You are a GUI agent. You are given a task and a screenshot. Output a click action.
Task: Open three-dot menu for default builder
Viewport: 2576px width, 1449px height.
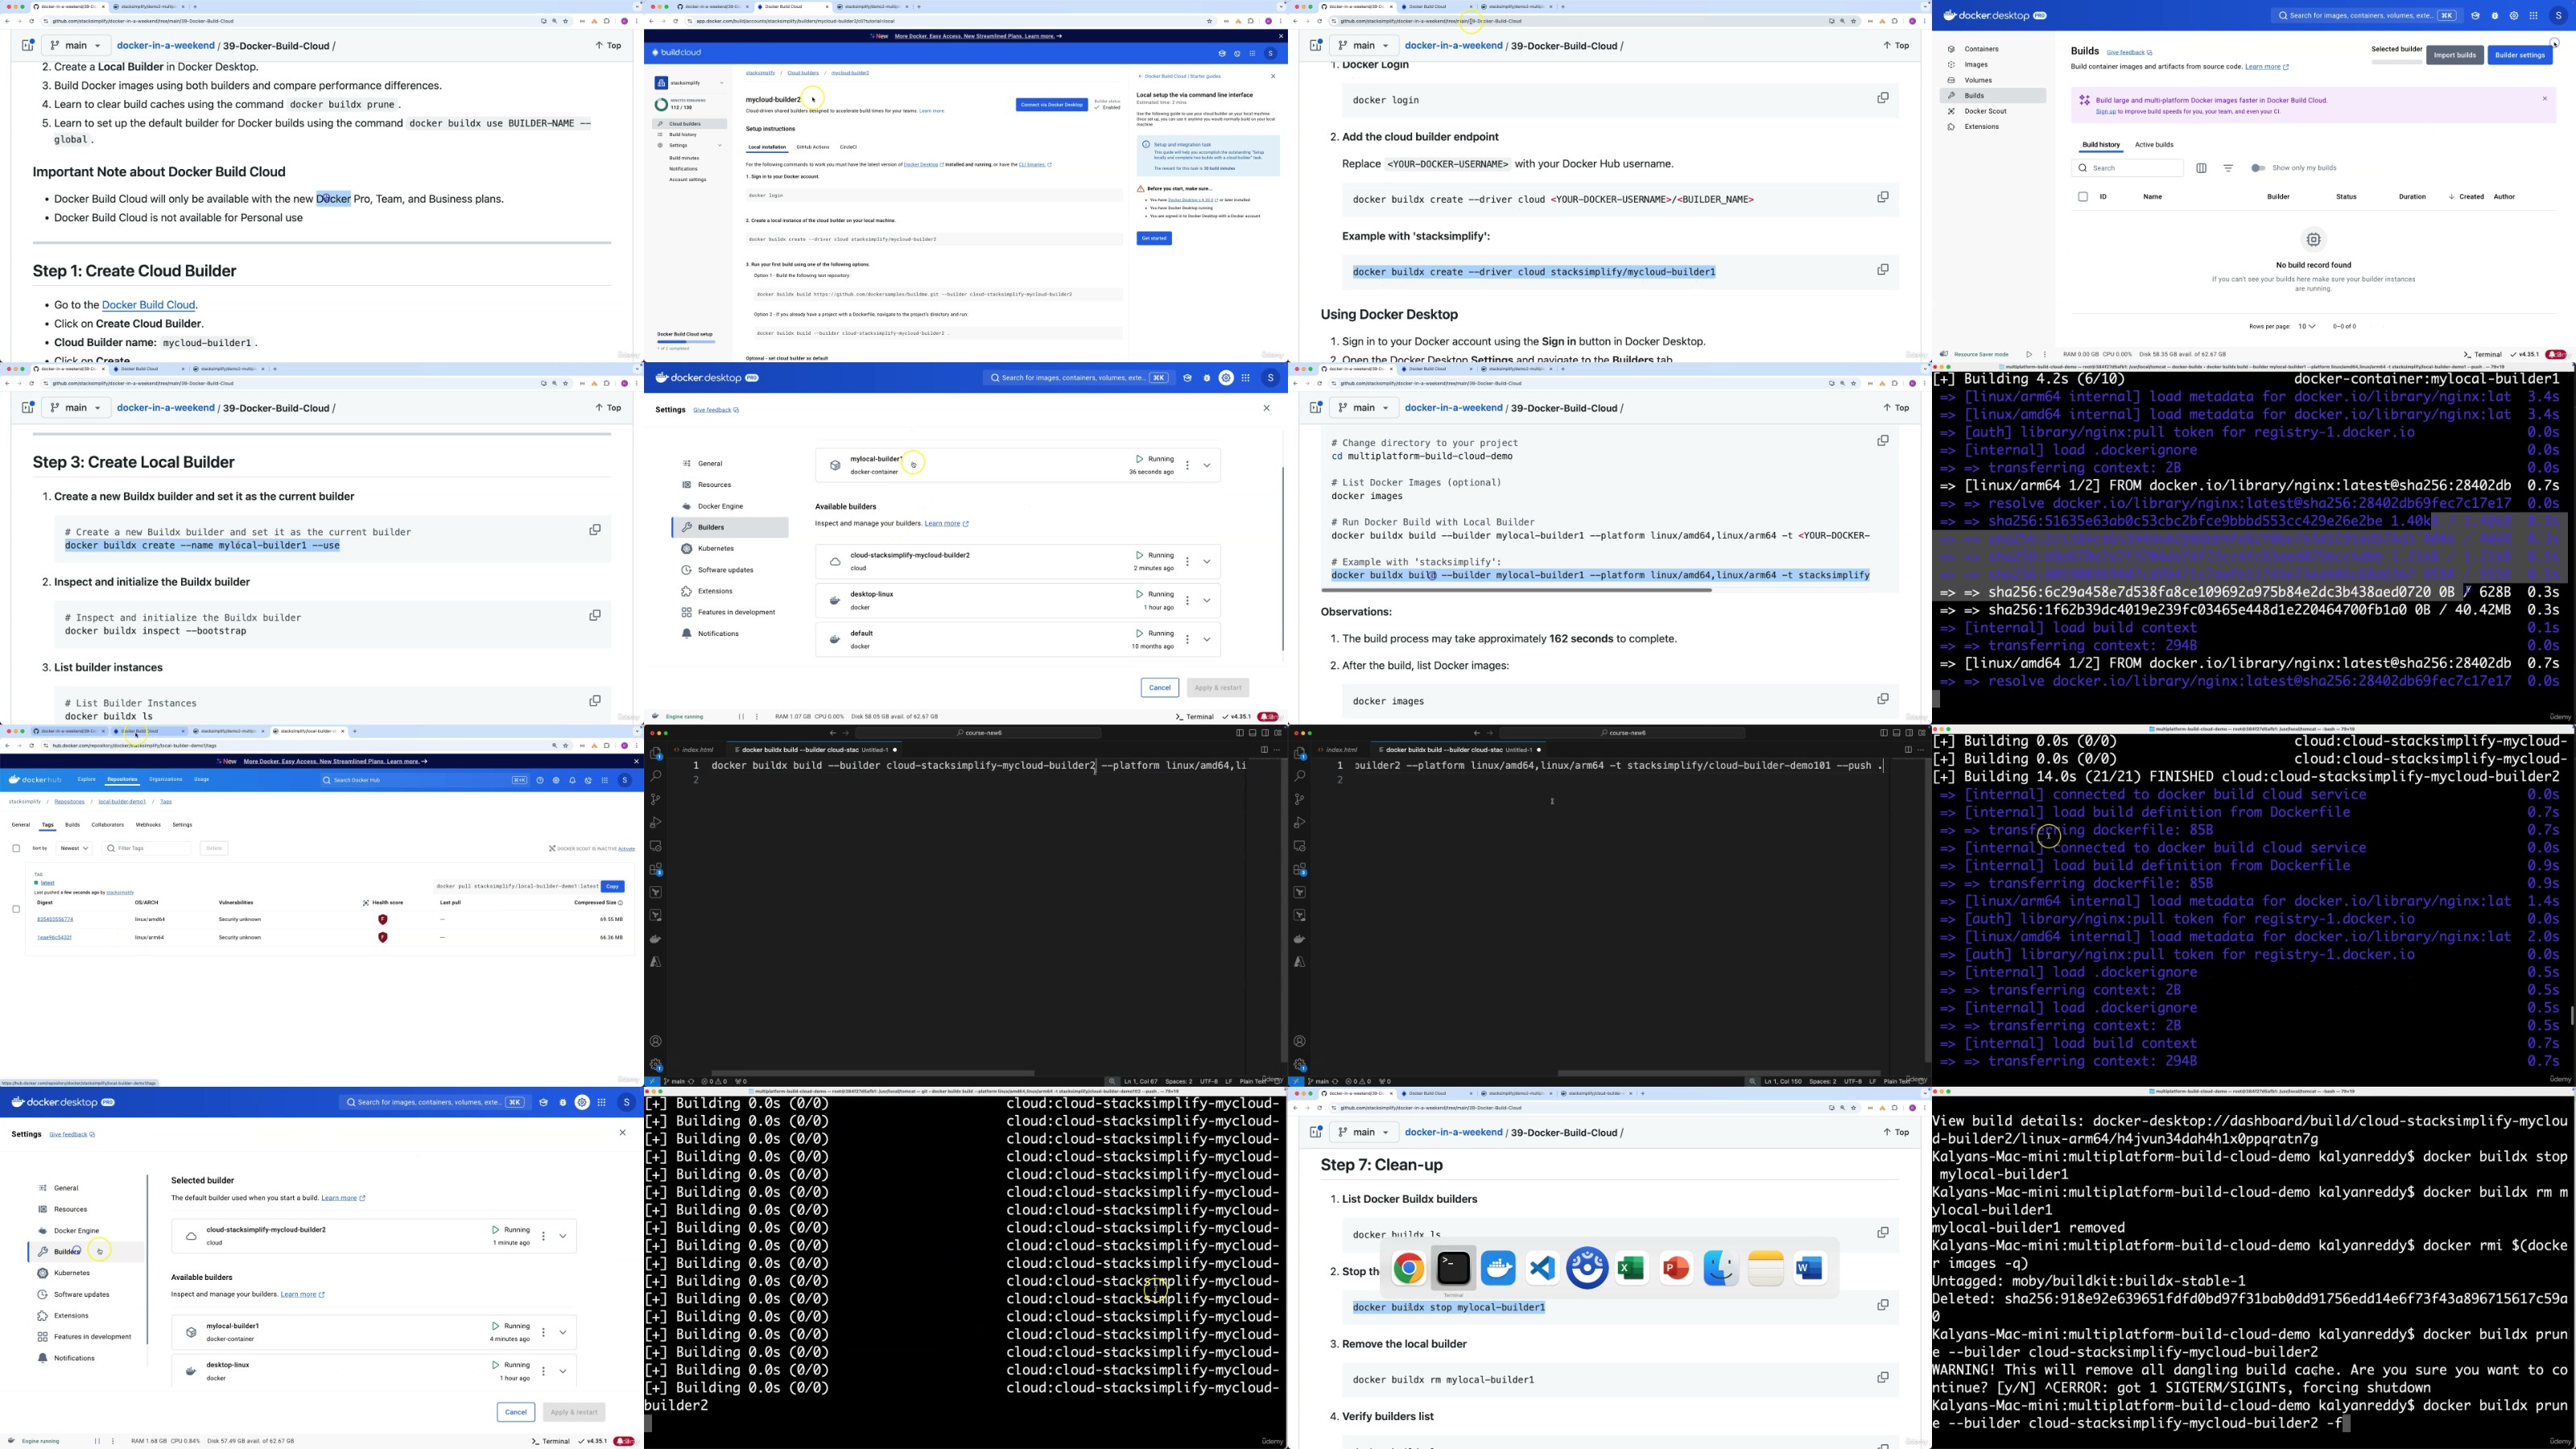(x=1187, y=639)
